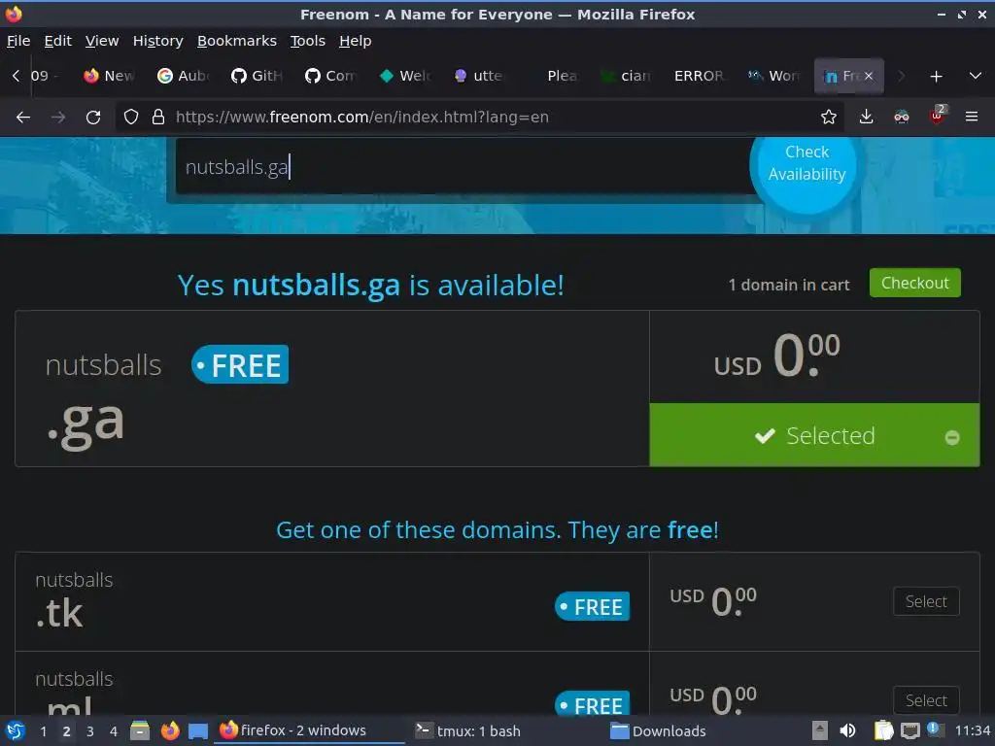Open the Help menu
This screenshot has width=995, height=746.
coord(356,41)
